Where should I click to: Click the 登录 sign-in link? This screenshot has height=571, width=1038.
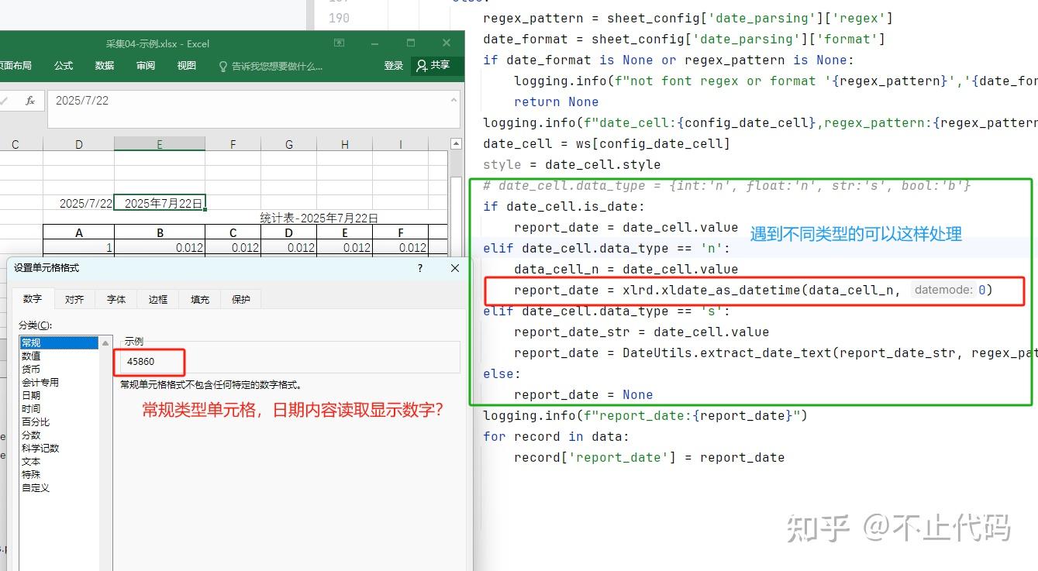[x=393, y=66]
